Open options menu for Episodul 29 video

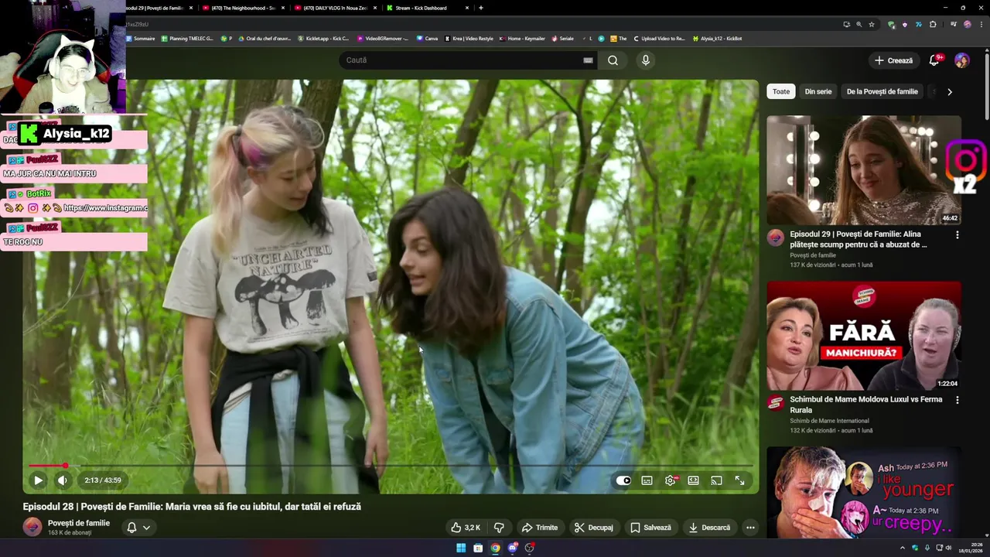pyautogui.click(x=957, y=235)
